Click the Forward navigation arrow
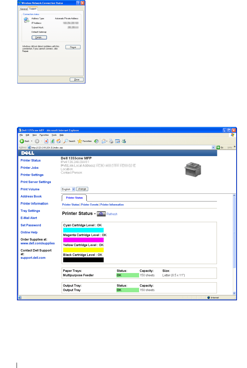 (37, 141)
